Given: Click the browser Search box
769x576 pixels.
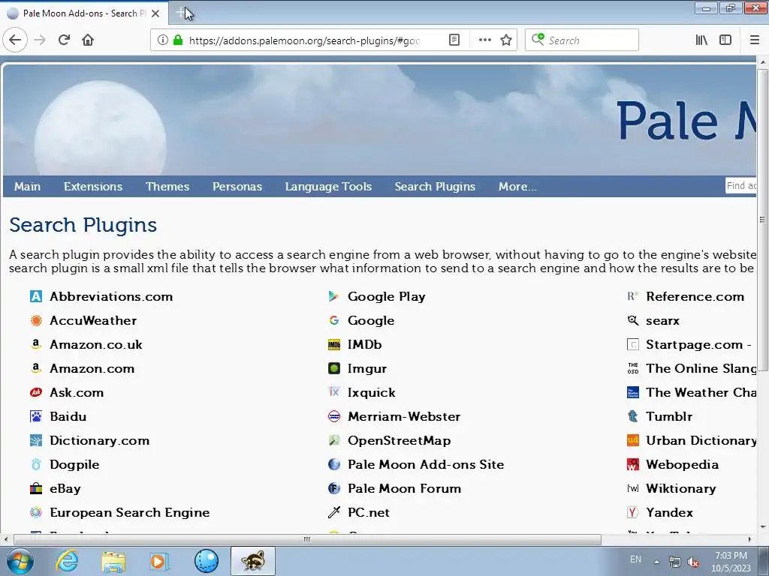Looking at the screenshot, I should pos(582,40).
